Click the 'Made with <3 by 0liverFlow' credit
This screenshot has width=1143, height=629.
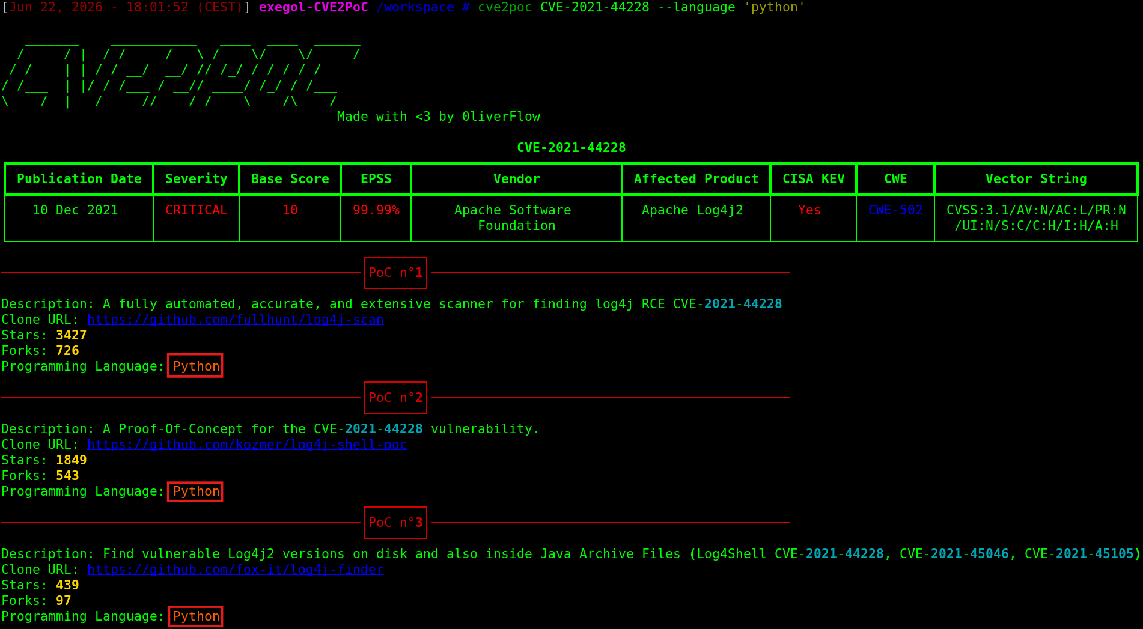tap(439, 117)
